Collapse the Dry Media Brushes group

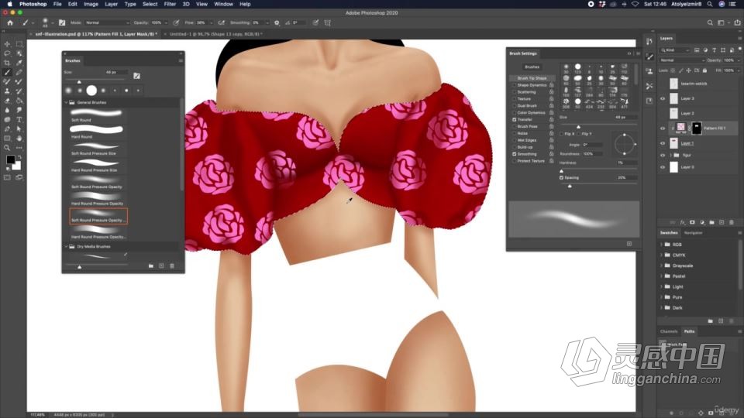tap(67, 246)
